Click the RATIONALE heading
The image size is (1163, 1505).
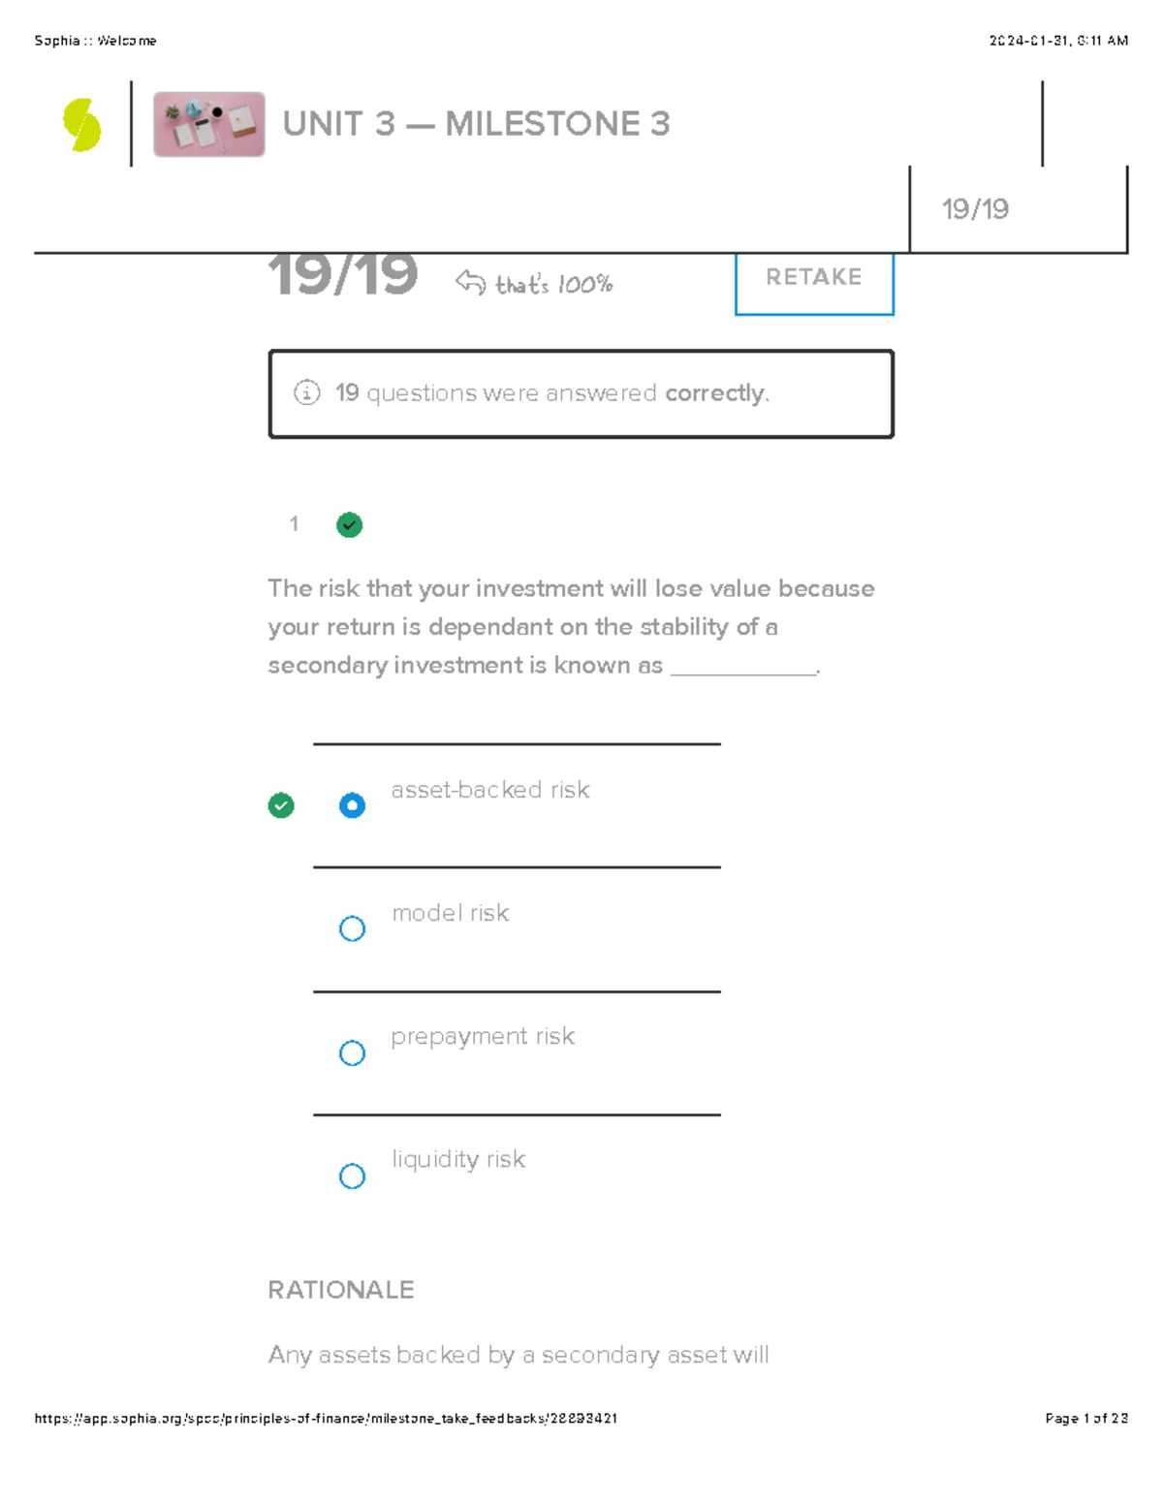pyautogui.click(x=340, y=1290)
